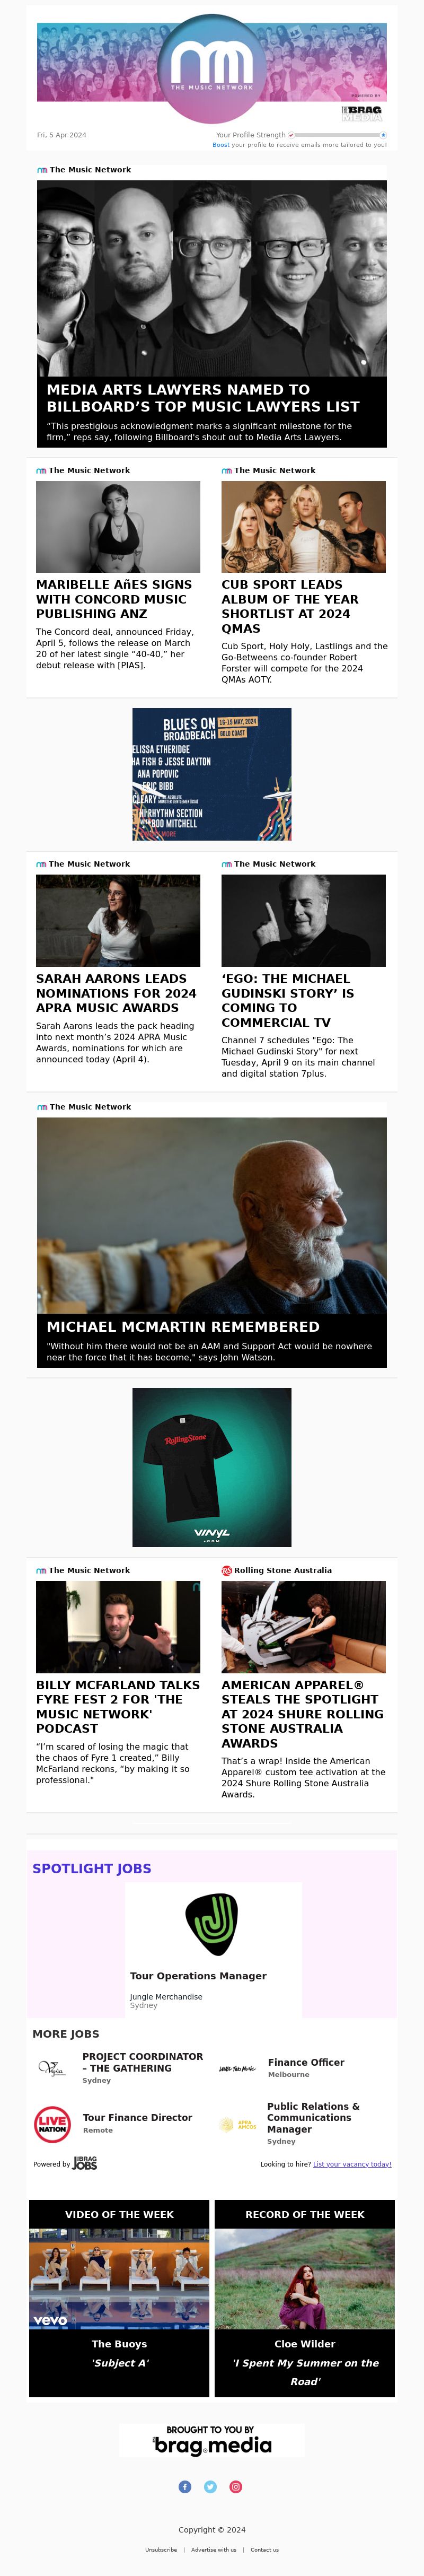Open the Tour Operations Manager job title
The width and height of the screenshot is (424, 2576).
pos(198,1976)
